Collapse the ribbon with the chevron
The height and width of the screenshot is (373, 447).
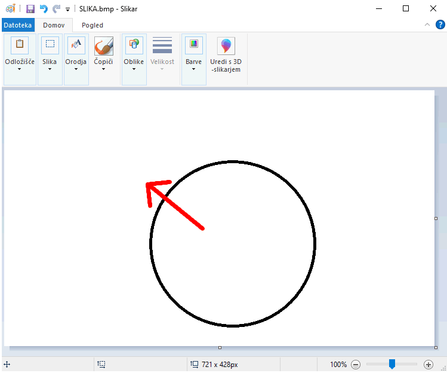click(427, 25)
